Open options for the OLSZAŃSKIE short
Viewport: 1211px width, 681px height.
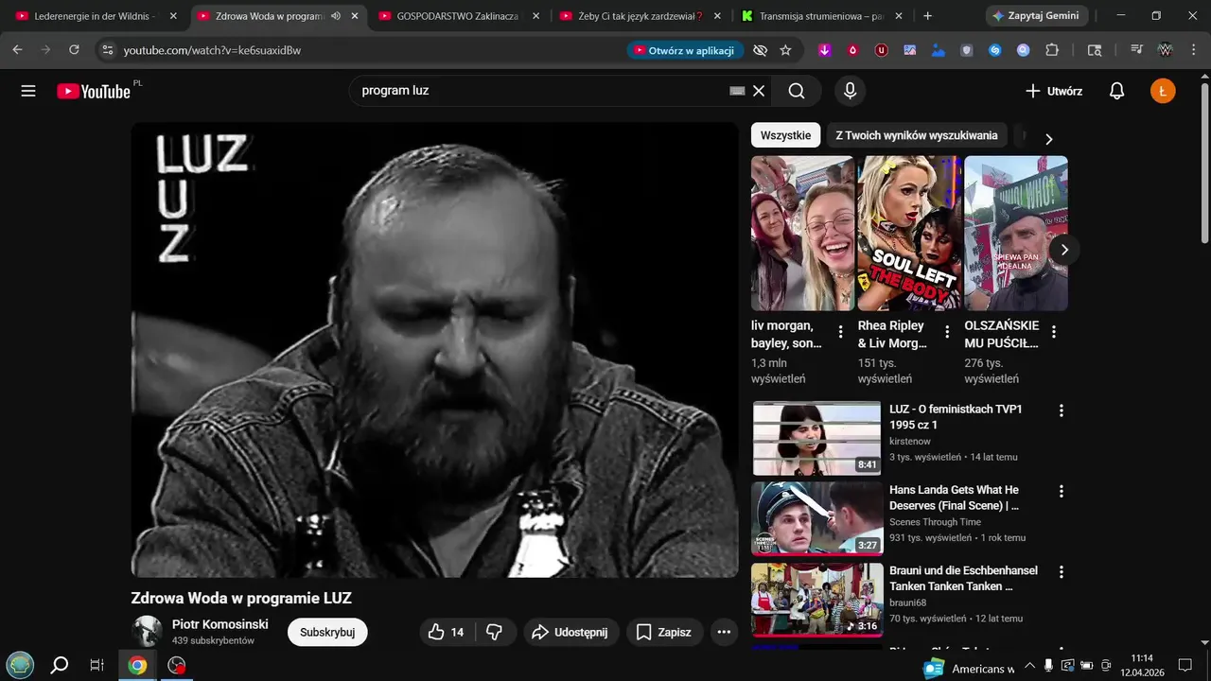[x=1054, y=332]
